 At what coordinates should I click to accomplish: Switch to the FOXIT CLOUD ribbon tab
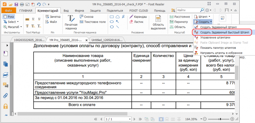pyautogui.click(x=139, y=11)
